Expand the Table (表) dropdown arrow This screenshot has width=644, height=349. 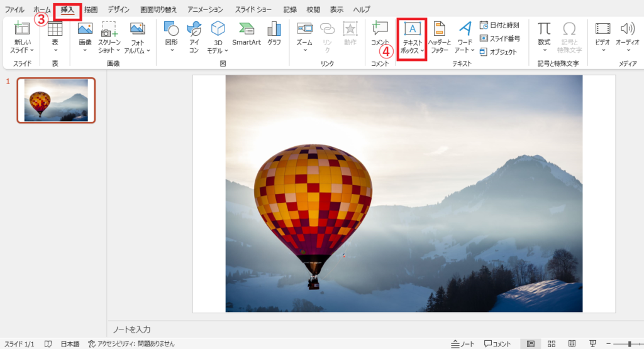coord(55,50)
